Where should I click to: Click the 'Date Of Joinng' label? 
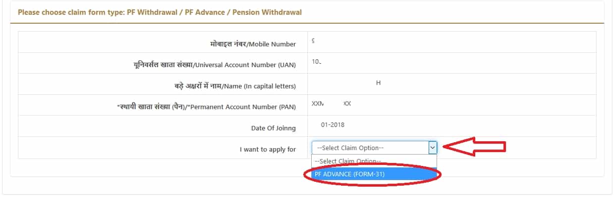[274, 128]
